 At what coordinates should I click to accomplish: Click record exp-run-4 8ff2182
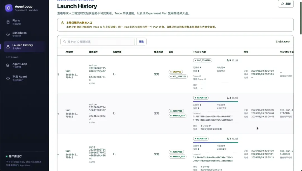click(x=286, y=111)
